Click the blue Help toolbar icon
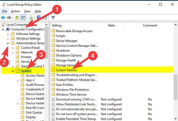The width and height of the screenshot is (178, 121). click(x=39, y=18)
